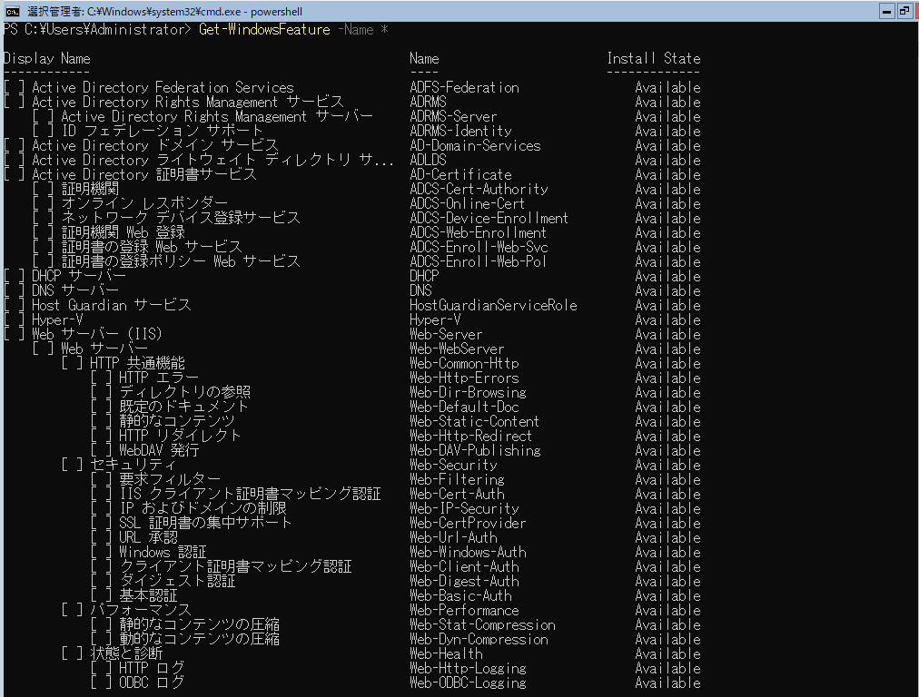The height and width of the screenshot is (697, 919).
Task: Click the セキュリティ display name
Action: [133, 465]
